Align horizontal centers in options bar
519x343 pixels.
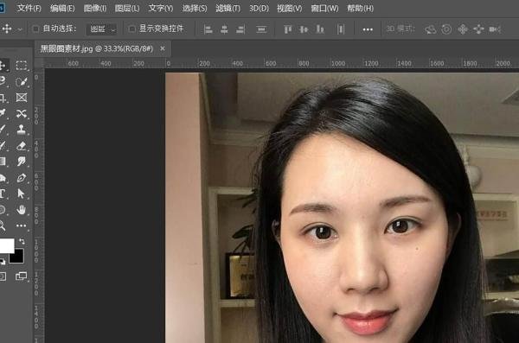pyautogui.click(x=224, y=29)
